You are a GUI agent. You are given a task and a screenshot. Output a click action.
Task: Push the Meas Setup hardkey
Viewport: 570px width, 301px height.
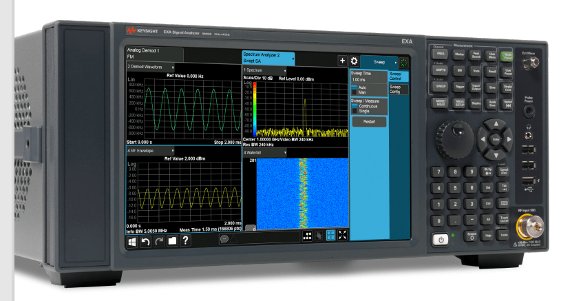[x=460, y=103]
